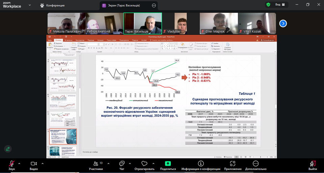Click the React heart icon
Screen dimensions: 324x173
pos(144,165)
